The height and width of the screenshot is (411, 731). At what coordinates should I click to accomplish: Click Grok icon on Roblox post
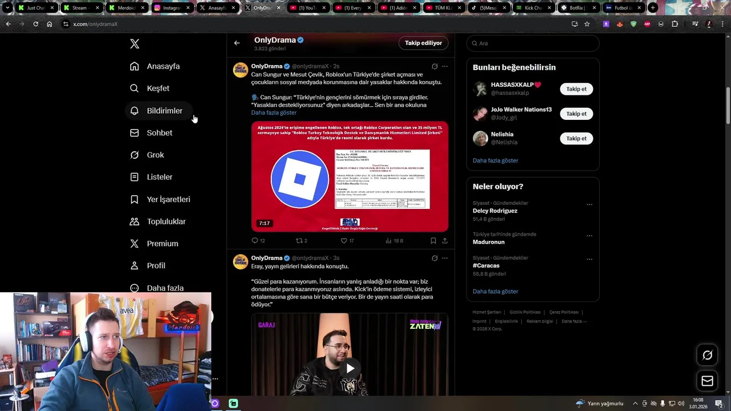[x=435, y=66]
